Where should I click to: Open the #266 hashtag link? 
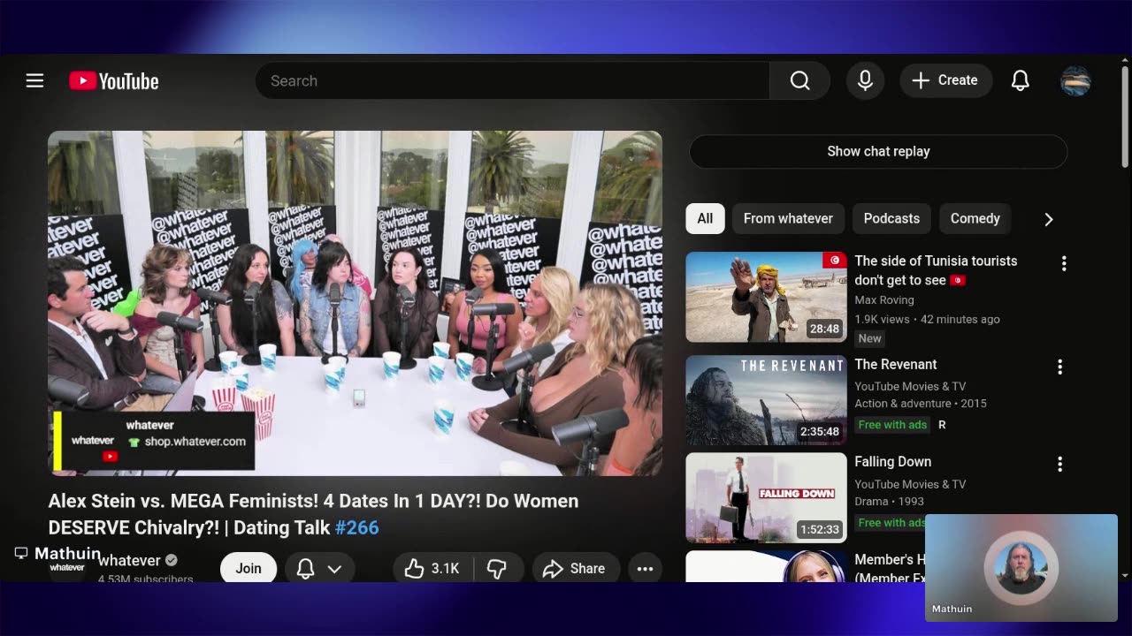coord(356,527)
